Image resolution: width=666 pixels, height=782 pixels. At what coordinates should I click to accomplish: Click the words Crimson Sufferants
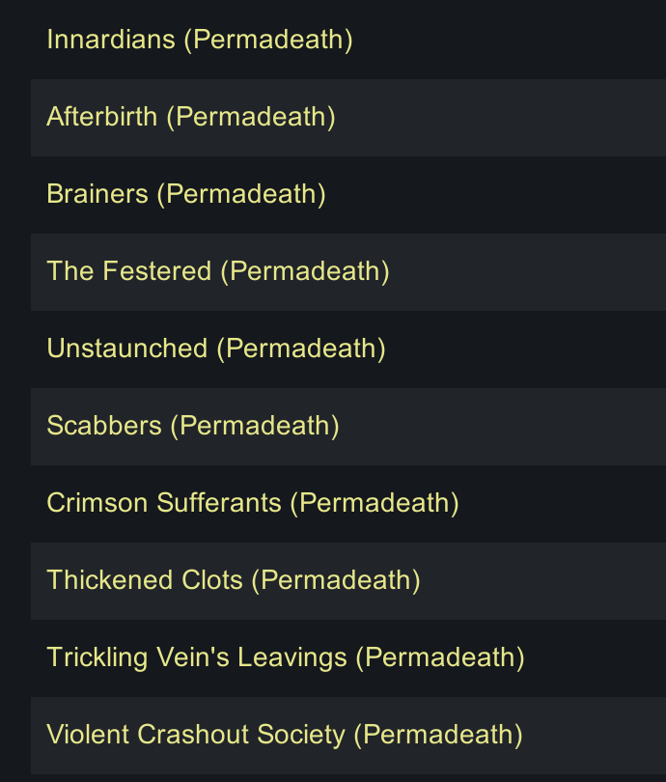pos(163,504)
